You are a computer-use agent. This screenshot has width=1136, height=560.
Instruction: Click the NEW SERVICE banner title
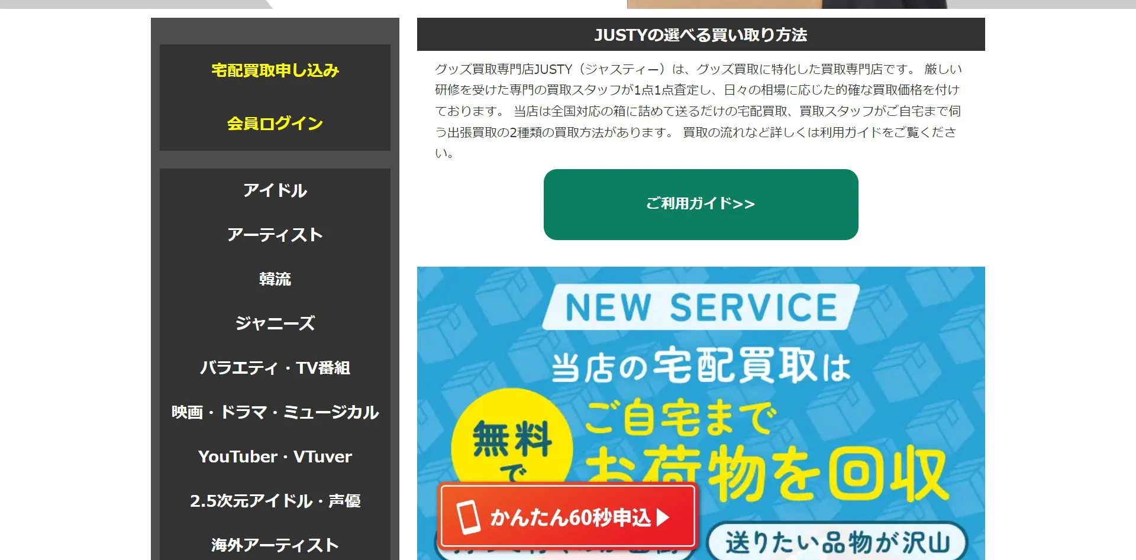(x=701, y=307)
